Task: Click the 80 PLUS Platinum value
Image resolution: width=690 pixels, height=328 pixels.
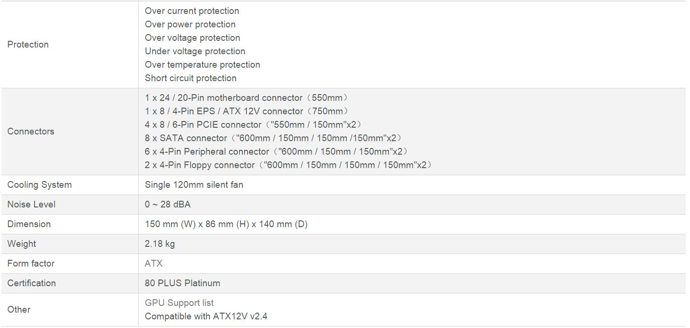Action: [182, 283]
